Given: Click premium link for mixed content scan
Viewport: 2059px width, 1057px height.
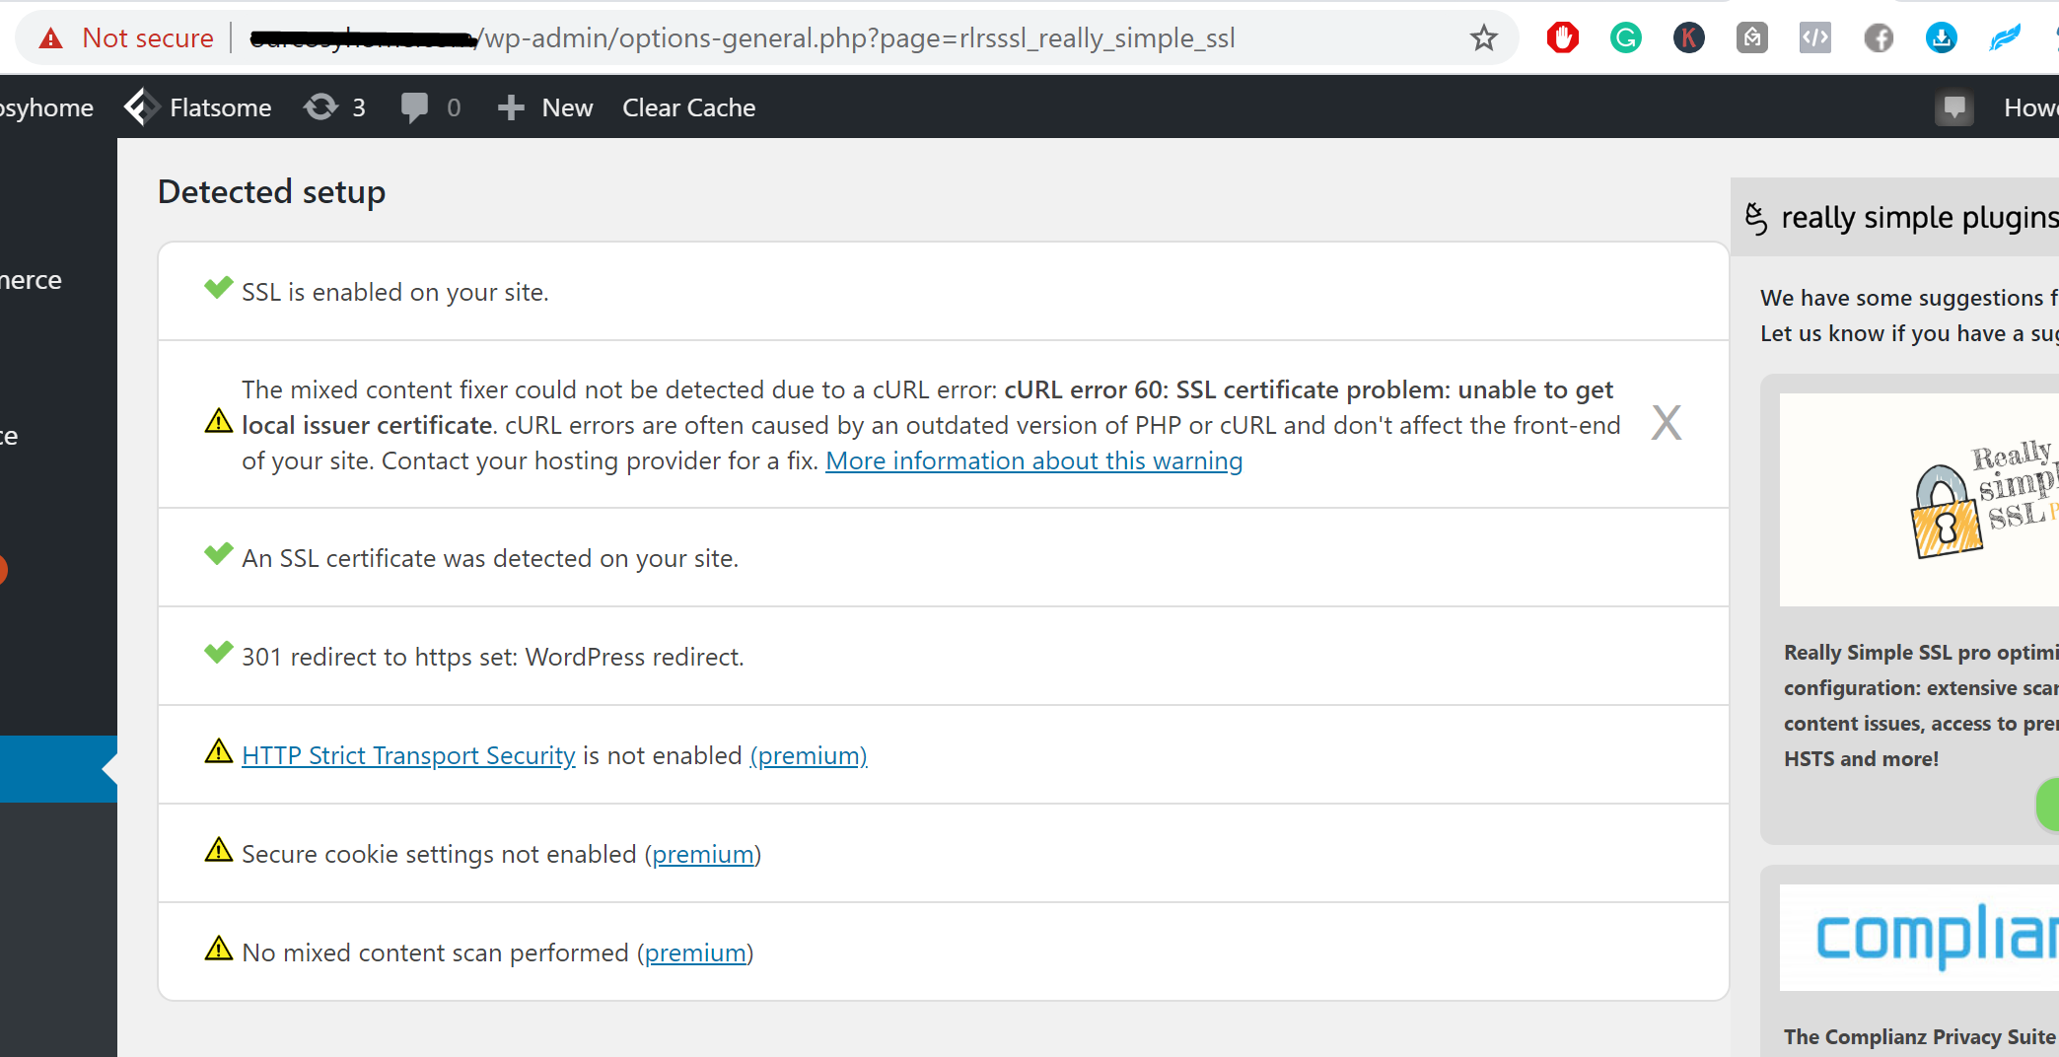Looking at the screenshot, I should (x=695, y=952).
